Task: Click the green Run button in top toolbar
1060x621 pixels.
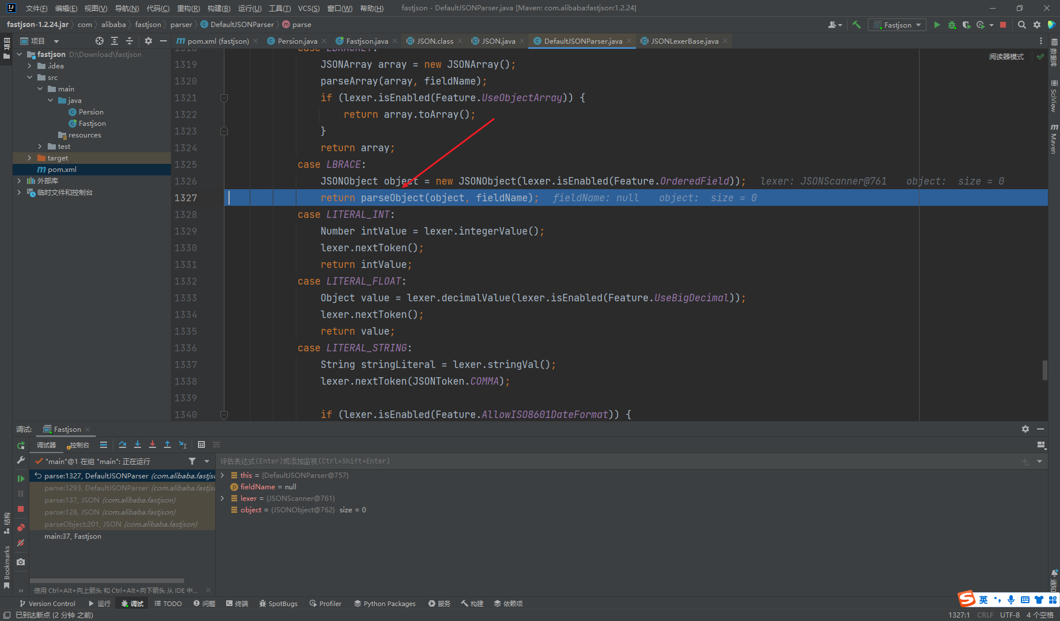Action: pos(937,25)
